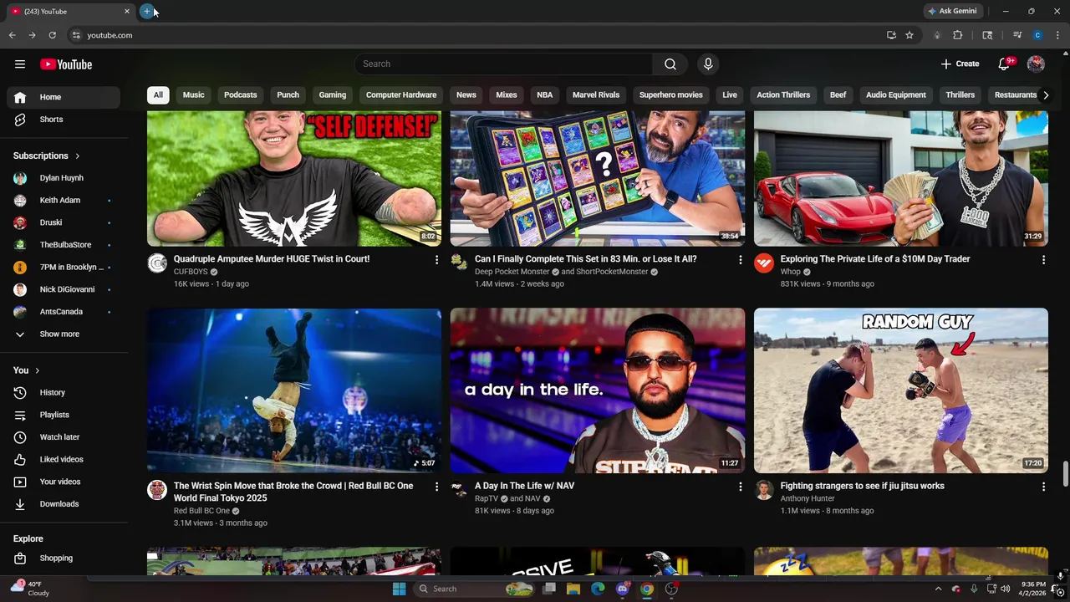Select the Music filter chip

[194, 95]
